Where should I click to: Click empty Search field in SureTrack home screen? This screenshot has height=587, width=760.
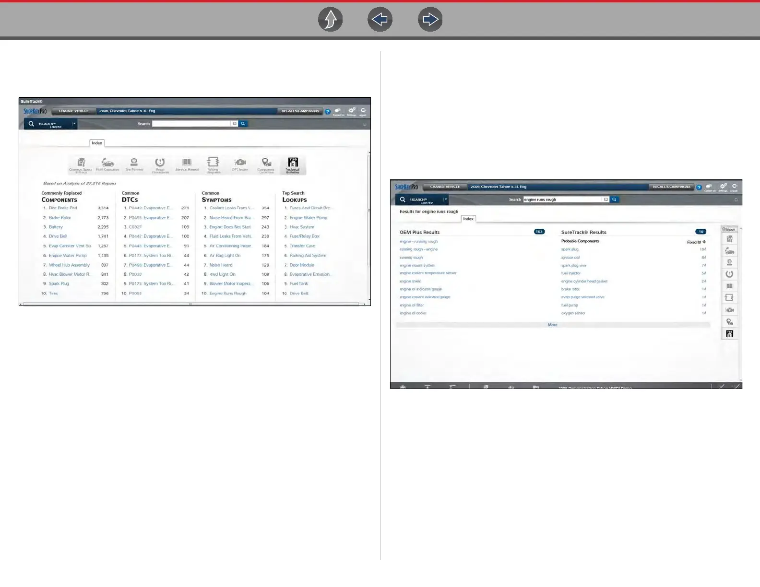pos(191,124)
